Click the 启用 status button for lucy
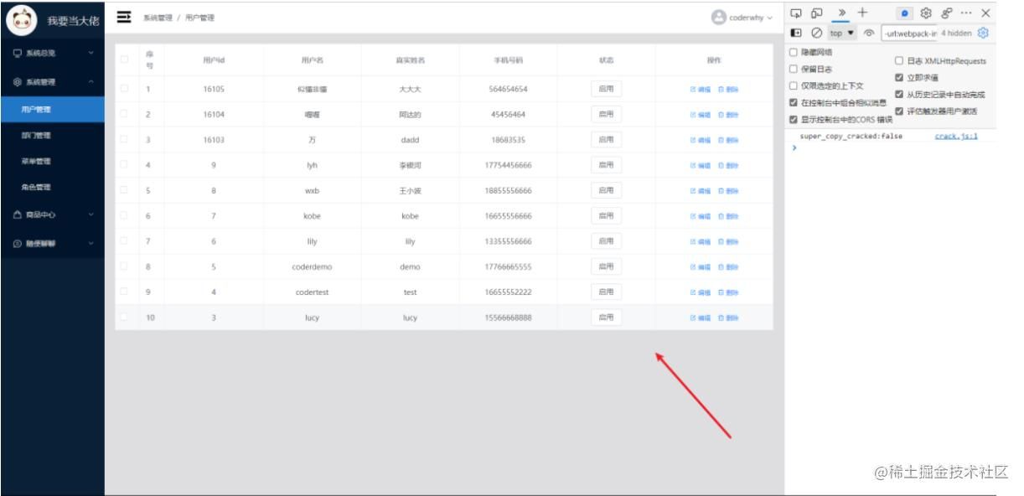 606,318
